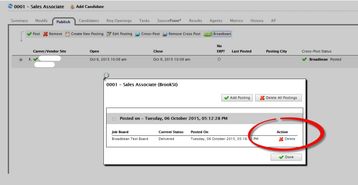Click Remove Cross Post
Viewport: 358px width, 185px height.
pyautogui.click(x=182, y=34)
